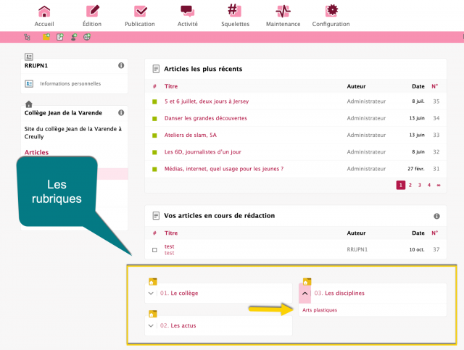This screenshot has width=464, height=350.
Task: Open rubrique 03. Les disciplines
Action: pyautogui.click(x=339, y=293)
